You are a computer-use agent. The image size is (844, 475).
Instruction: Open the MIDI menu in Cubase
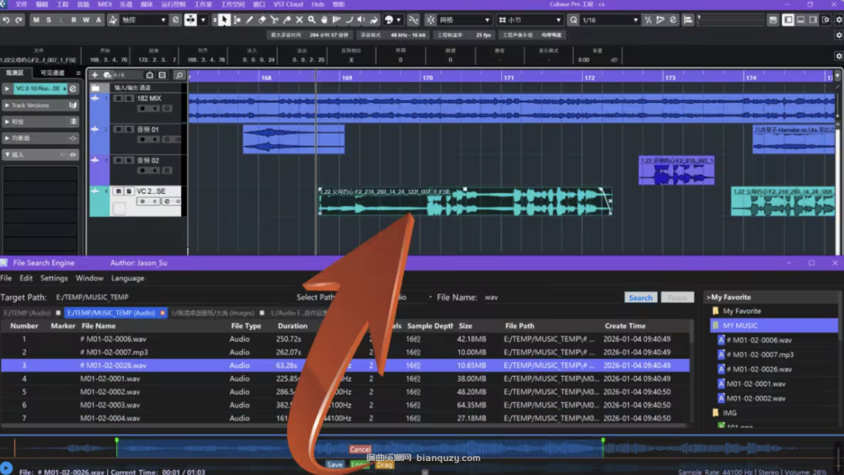point(105,4)
